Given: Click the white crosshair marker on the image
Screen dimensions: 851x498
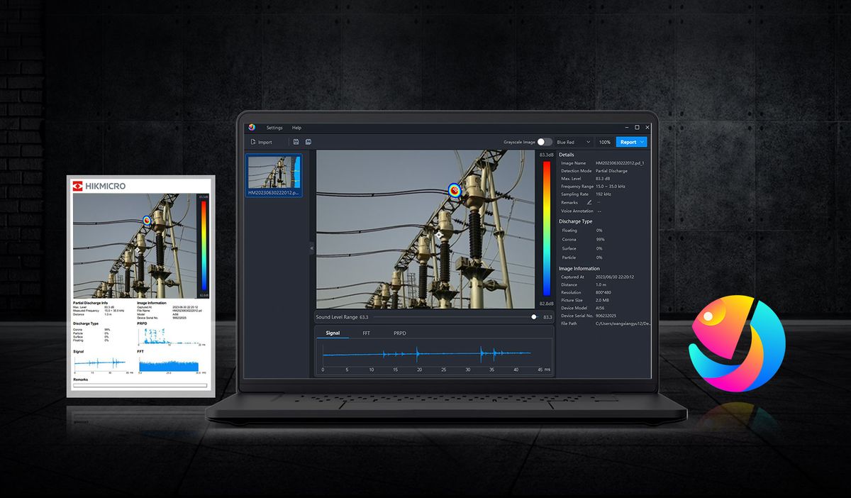Looking at the screenshot, I should [439, 235].
